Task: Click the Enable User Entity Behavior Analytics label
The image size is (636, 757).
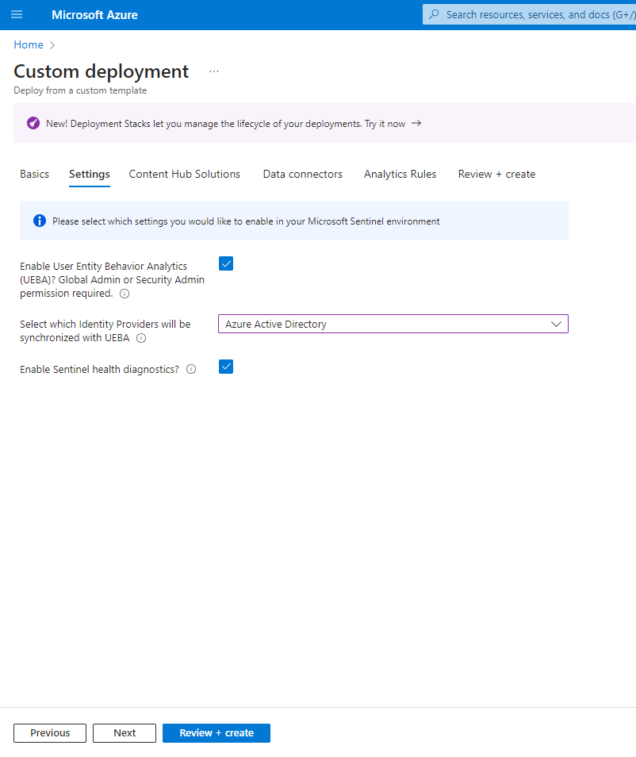Action: tap(112, 279)
